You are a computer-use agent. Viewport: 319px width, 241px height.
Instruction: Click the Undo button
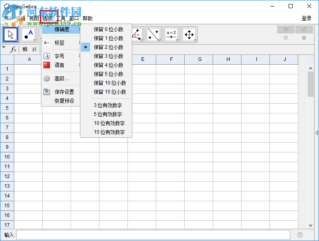[286, 30]
